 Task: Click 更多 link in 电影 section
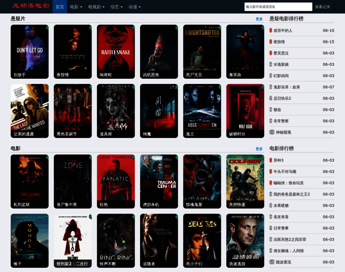coord(259,149)
